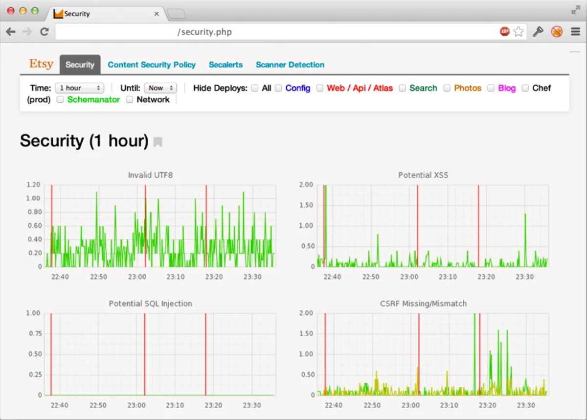Viewport: 587px width, 420px height.
Task: Enter fullscreen via the window's expand arrows
Action: pyautogui.click(x=575, y=10)
